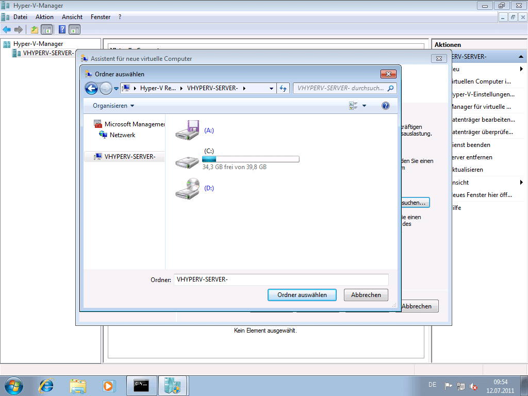Click the magnifier icon in the search box

coord(391,88)
